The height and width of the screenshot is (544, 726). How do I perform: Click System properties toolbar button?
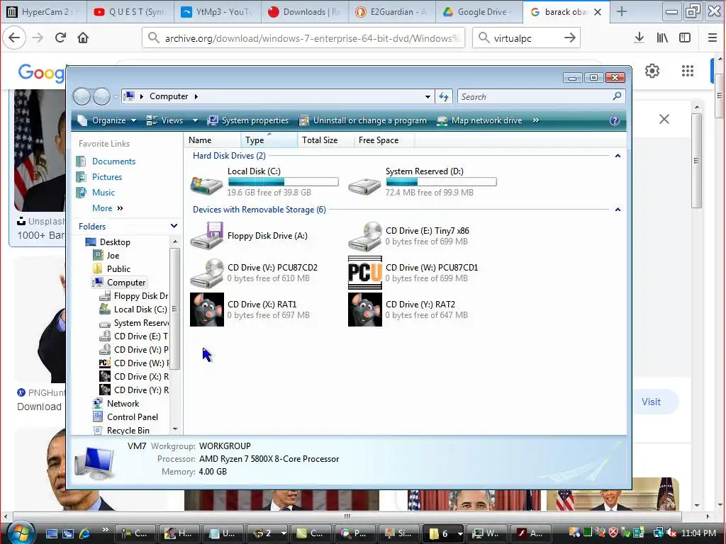click(x=247, y=120)
